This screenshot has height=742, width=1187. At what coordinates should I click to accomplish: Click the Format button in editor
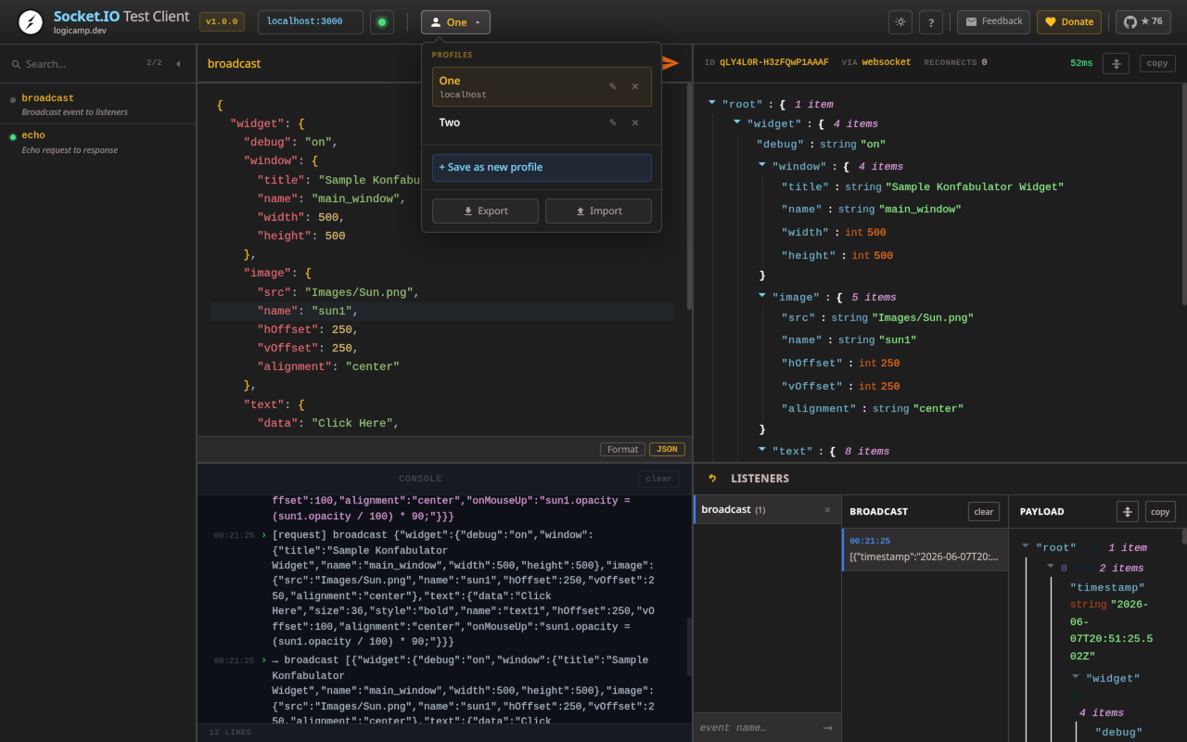622,449
